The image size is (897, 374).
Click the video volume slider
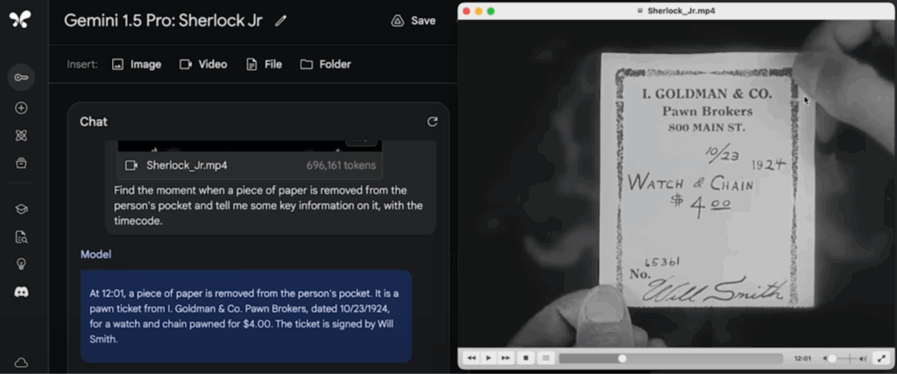839,358
